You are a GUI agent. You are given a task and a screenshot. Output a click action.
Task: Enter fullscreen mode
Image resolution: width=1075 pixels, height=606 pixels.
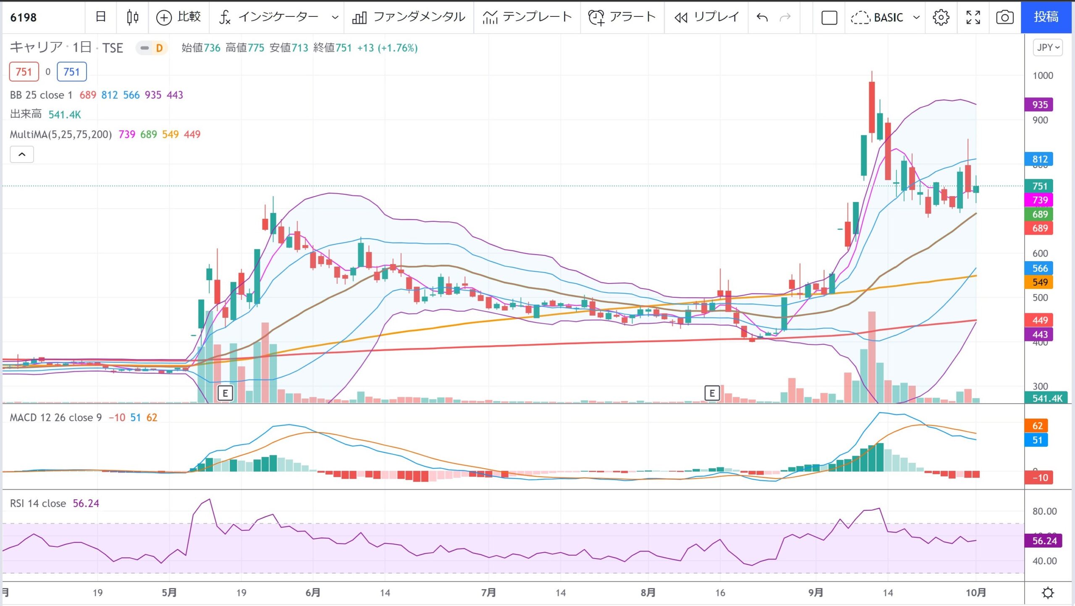pyautogui.click(x=973, y=18)
